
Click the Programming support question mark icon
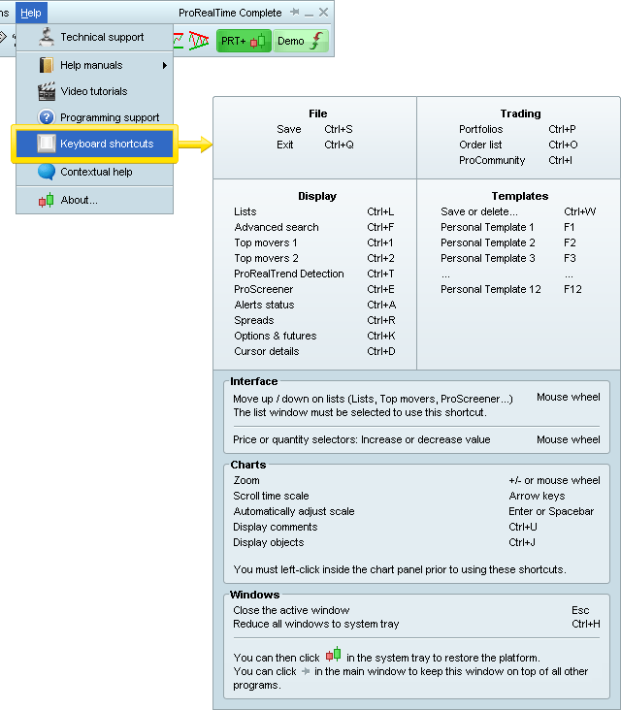[46, 118]
